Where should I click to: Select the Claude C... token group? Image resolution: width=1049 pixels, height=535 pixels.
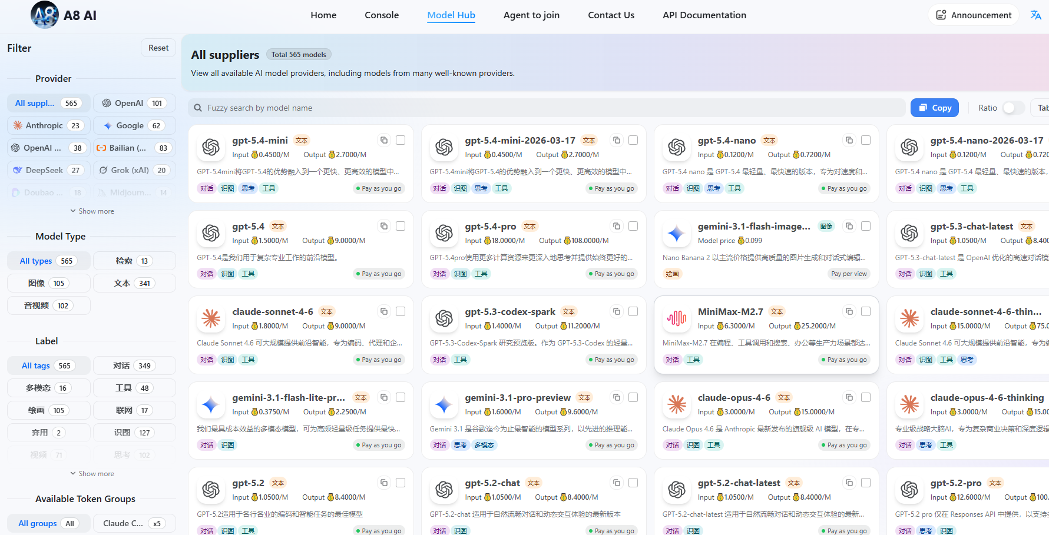pos(135,523)
